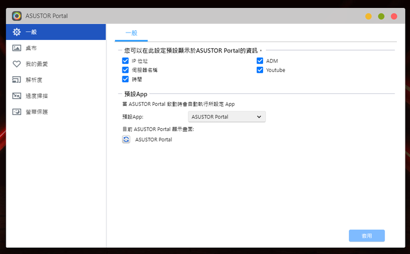Open 解析度 settings from the sidebar

pyautogui.click(x=56, y=80)
